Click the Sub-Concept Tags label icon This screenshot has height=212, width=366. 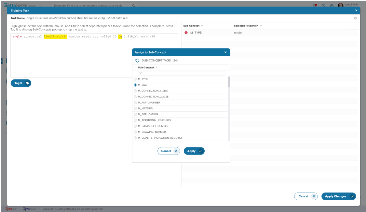coord(137,60)
